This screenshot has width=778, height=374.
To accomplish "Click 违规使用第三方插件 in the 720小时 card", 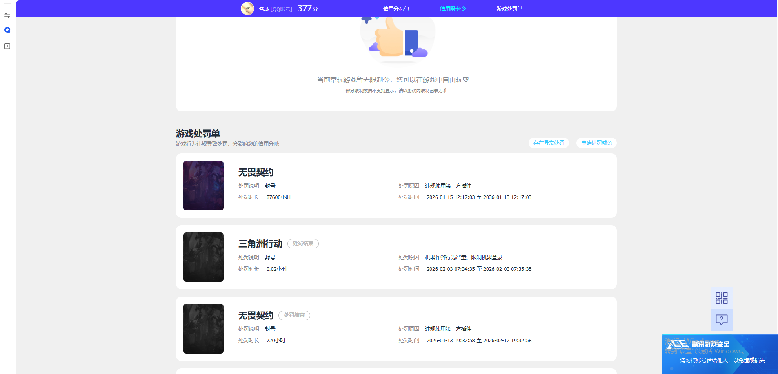I will (x=448, y=329).
